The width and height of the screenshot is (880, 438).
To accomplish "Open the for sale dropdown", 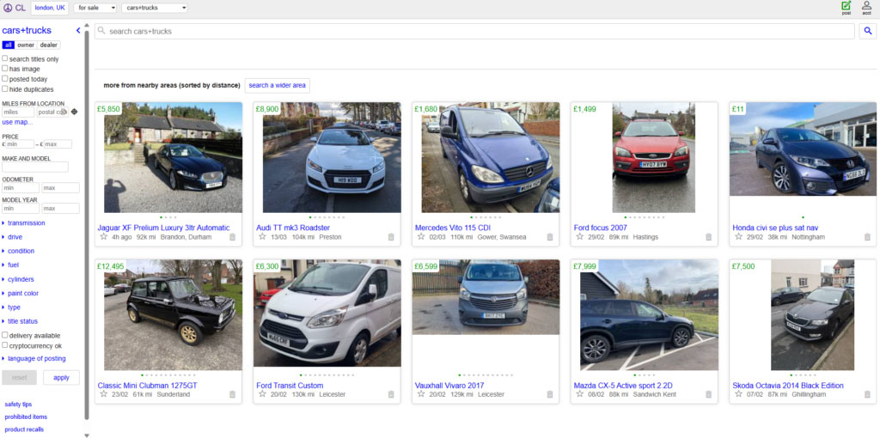I will (x=95, y=8).
